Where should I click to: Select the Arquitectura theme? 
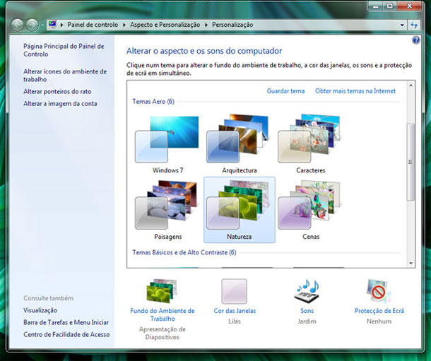(239, 139)
